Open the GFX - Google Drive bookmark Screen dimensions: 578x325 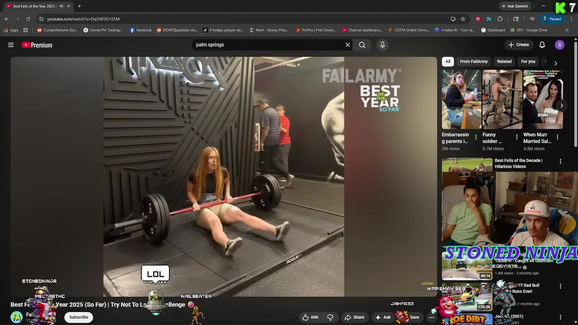coord(528,30)
